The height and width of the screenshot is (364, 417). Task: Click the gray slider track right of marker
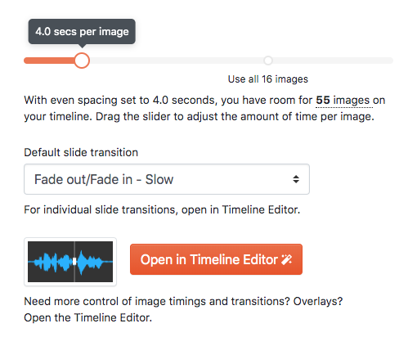click(333, 61)
